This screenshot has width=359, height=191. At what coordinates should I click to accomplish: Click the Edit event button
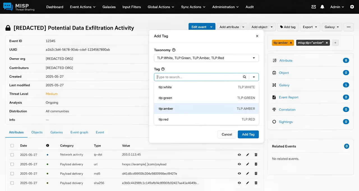tap(199, 27)
